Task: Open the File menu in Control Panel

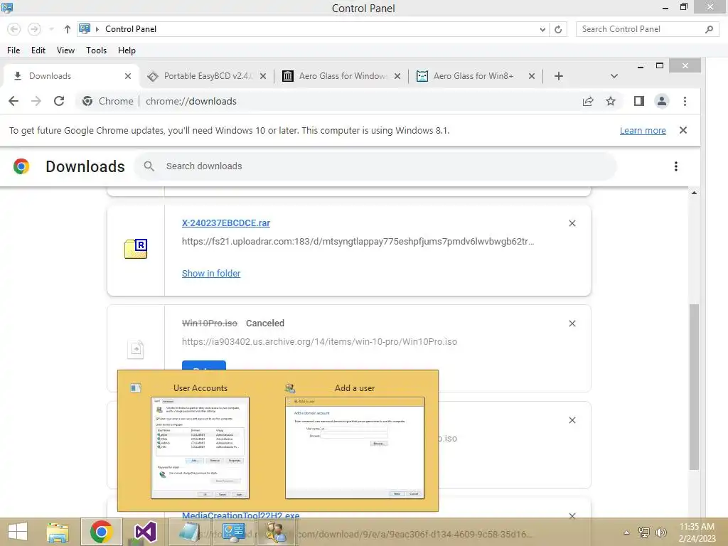Action: [14, 50]
